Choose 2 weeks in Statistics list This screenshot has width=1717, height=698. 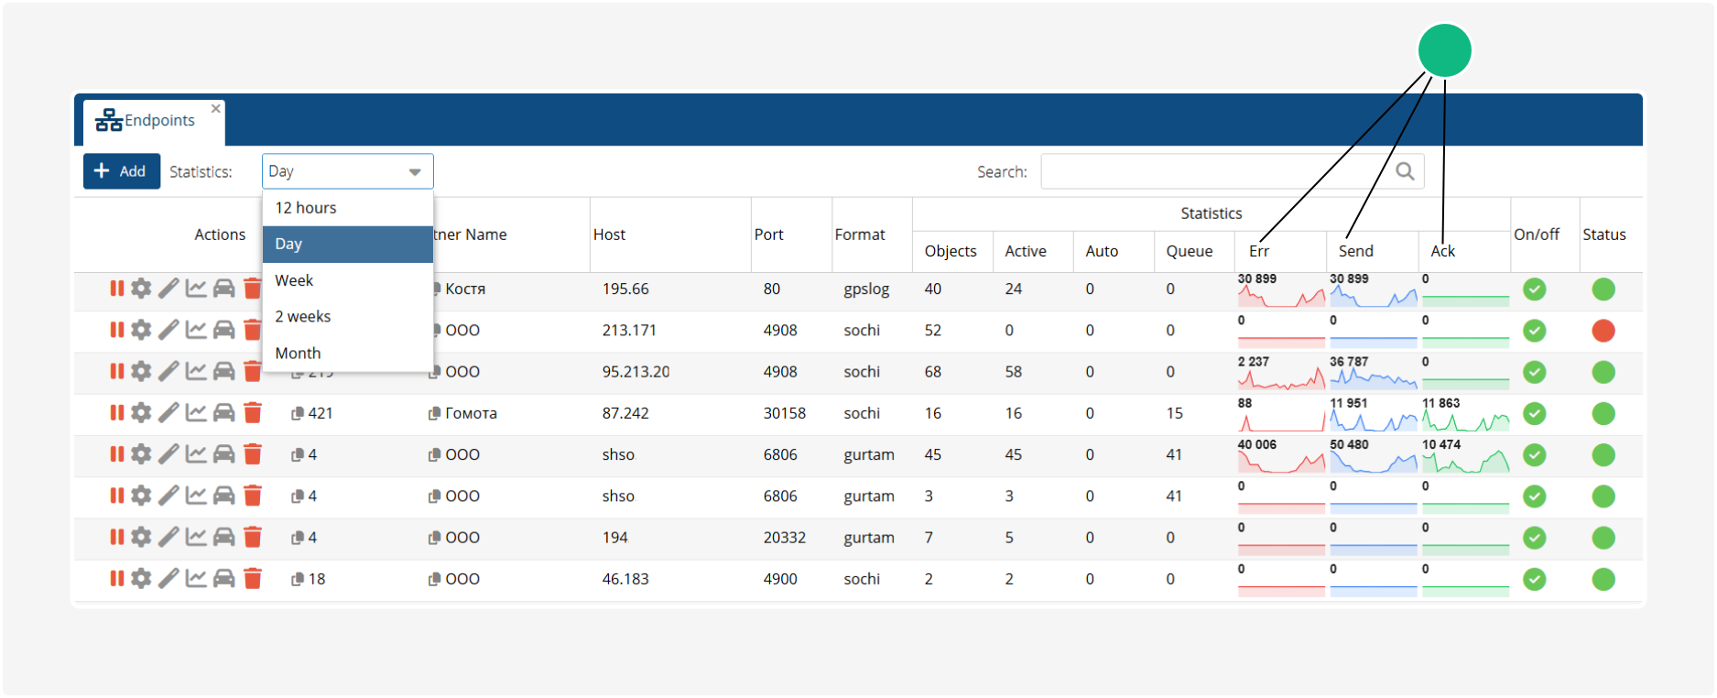[x=347, y=316]
